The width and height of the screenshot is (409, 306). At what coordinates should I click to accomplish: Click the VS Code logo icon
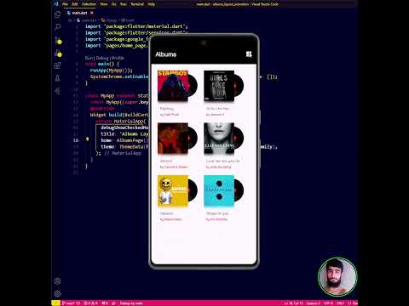point(56,4)
